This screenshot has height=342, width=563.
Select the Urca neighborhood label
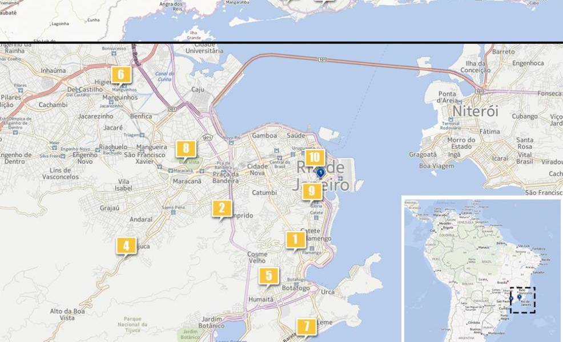[328, 292]
